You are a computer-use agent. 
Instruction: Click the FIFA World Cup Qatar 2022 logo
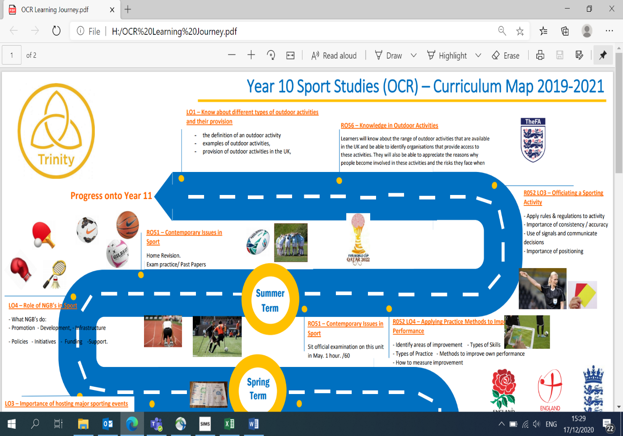coord(358,239)
